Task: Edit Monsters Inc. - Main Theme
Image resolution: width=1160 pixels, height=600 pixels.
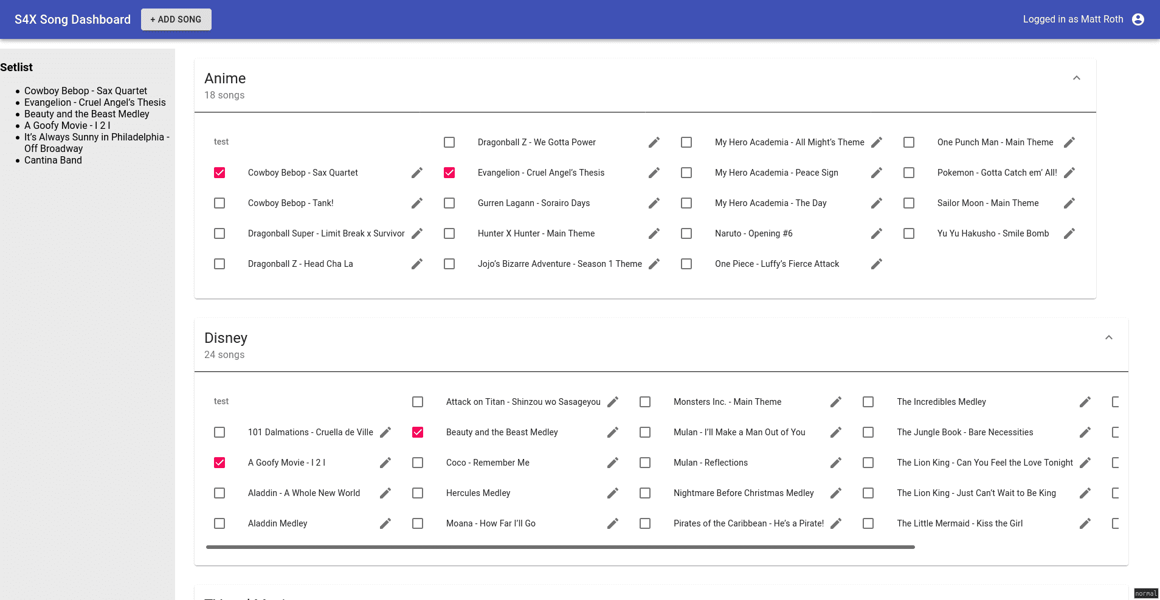Action: pyautogui.click(x=836, y=402)
